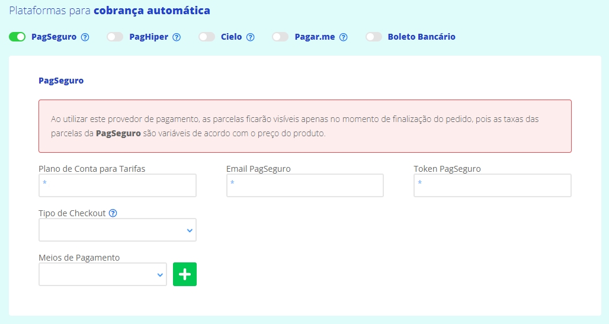Turn on the Cielo toggle

pyautogui.click(x=207, y=37)
